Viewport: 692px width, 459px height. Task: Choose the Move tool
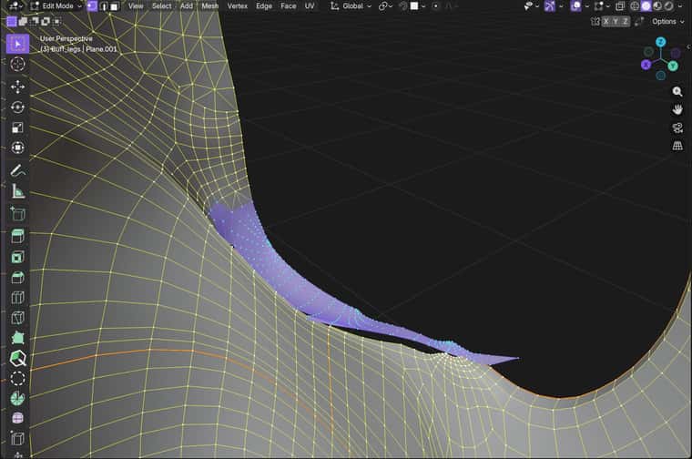[x=17, y=87]
